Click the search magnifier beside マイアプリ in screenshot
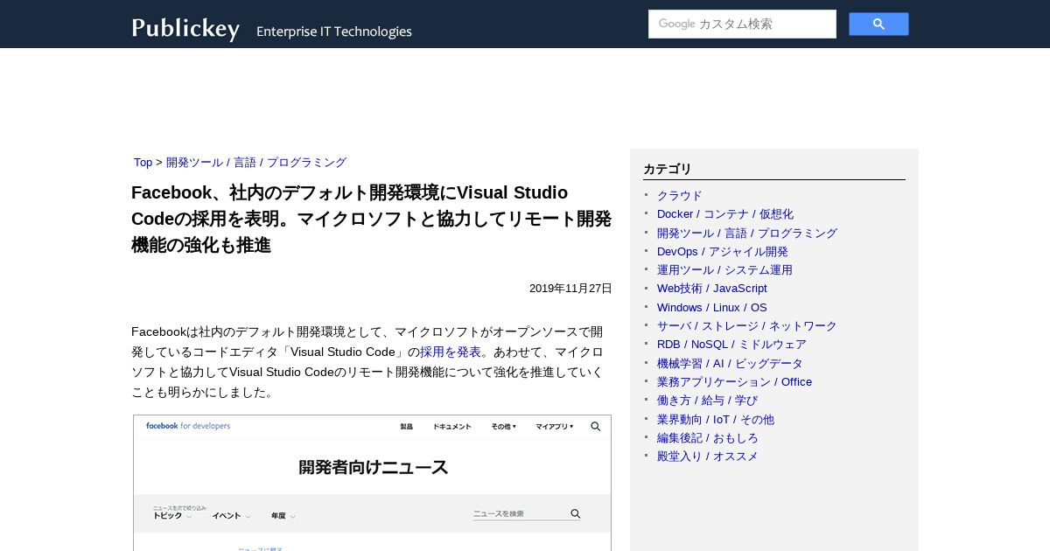Screen dimensions: 1050x551 point(596,427)
